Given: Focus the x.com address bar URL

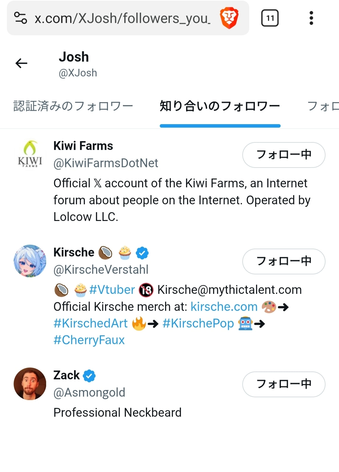Looking at the screenshot, I should (x=122, y=18).
